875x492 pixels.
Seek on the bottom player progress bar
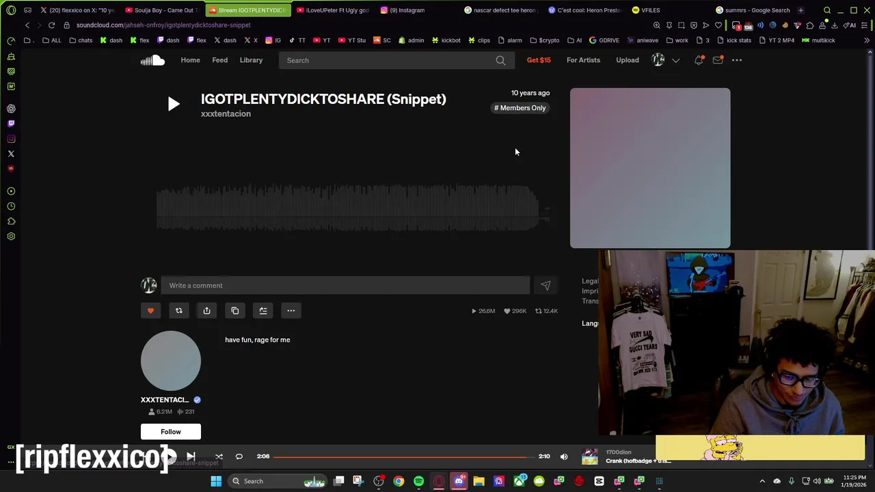(x=405, y=456)
